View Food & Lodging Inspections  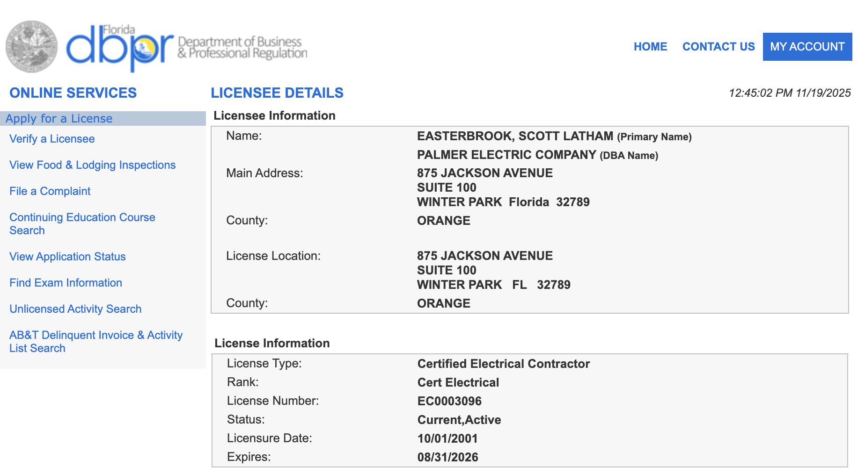[92, 165]
